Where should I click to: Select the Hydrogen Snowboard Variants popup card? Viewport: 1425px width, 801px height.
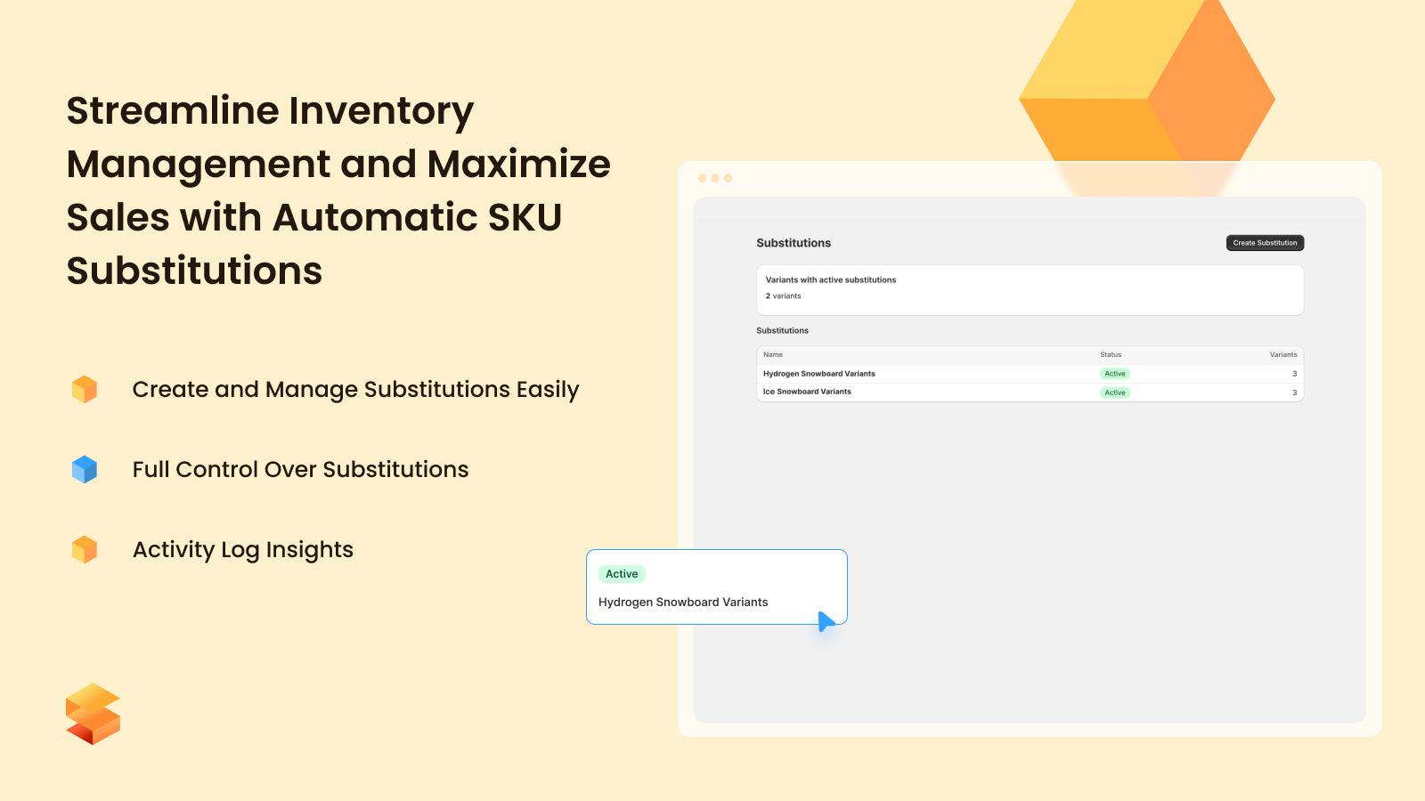717,587
